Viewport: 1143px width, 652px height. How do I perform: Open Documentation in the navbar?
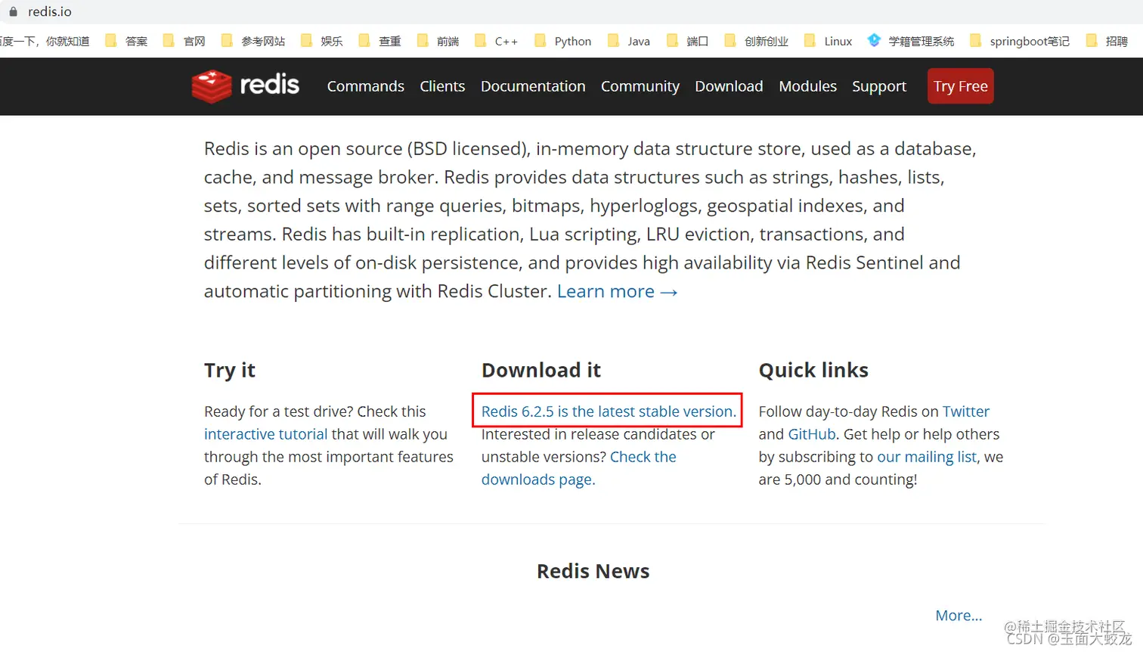point(533,86)
